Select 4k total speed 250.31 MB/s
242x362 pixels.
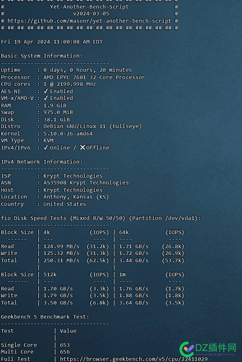pos(61,261)
